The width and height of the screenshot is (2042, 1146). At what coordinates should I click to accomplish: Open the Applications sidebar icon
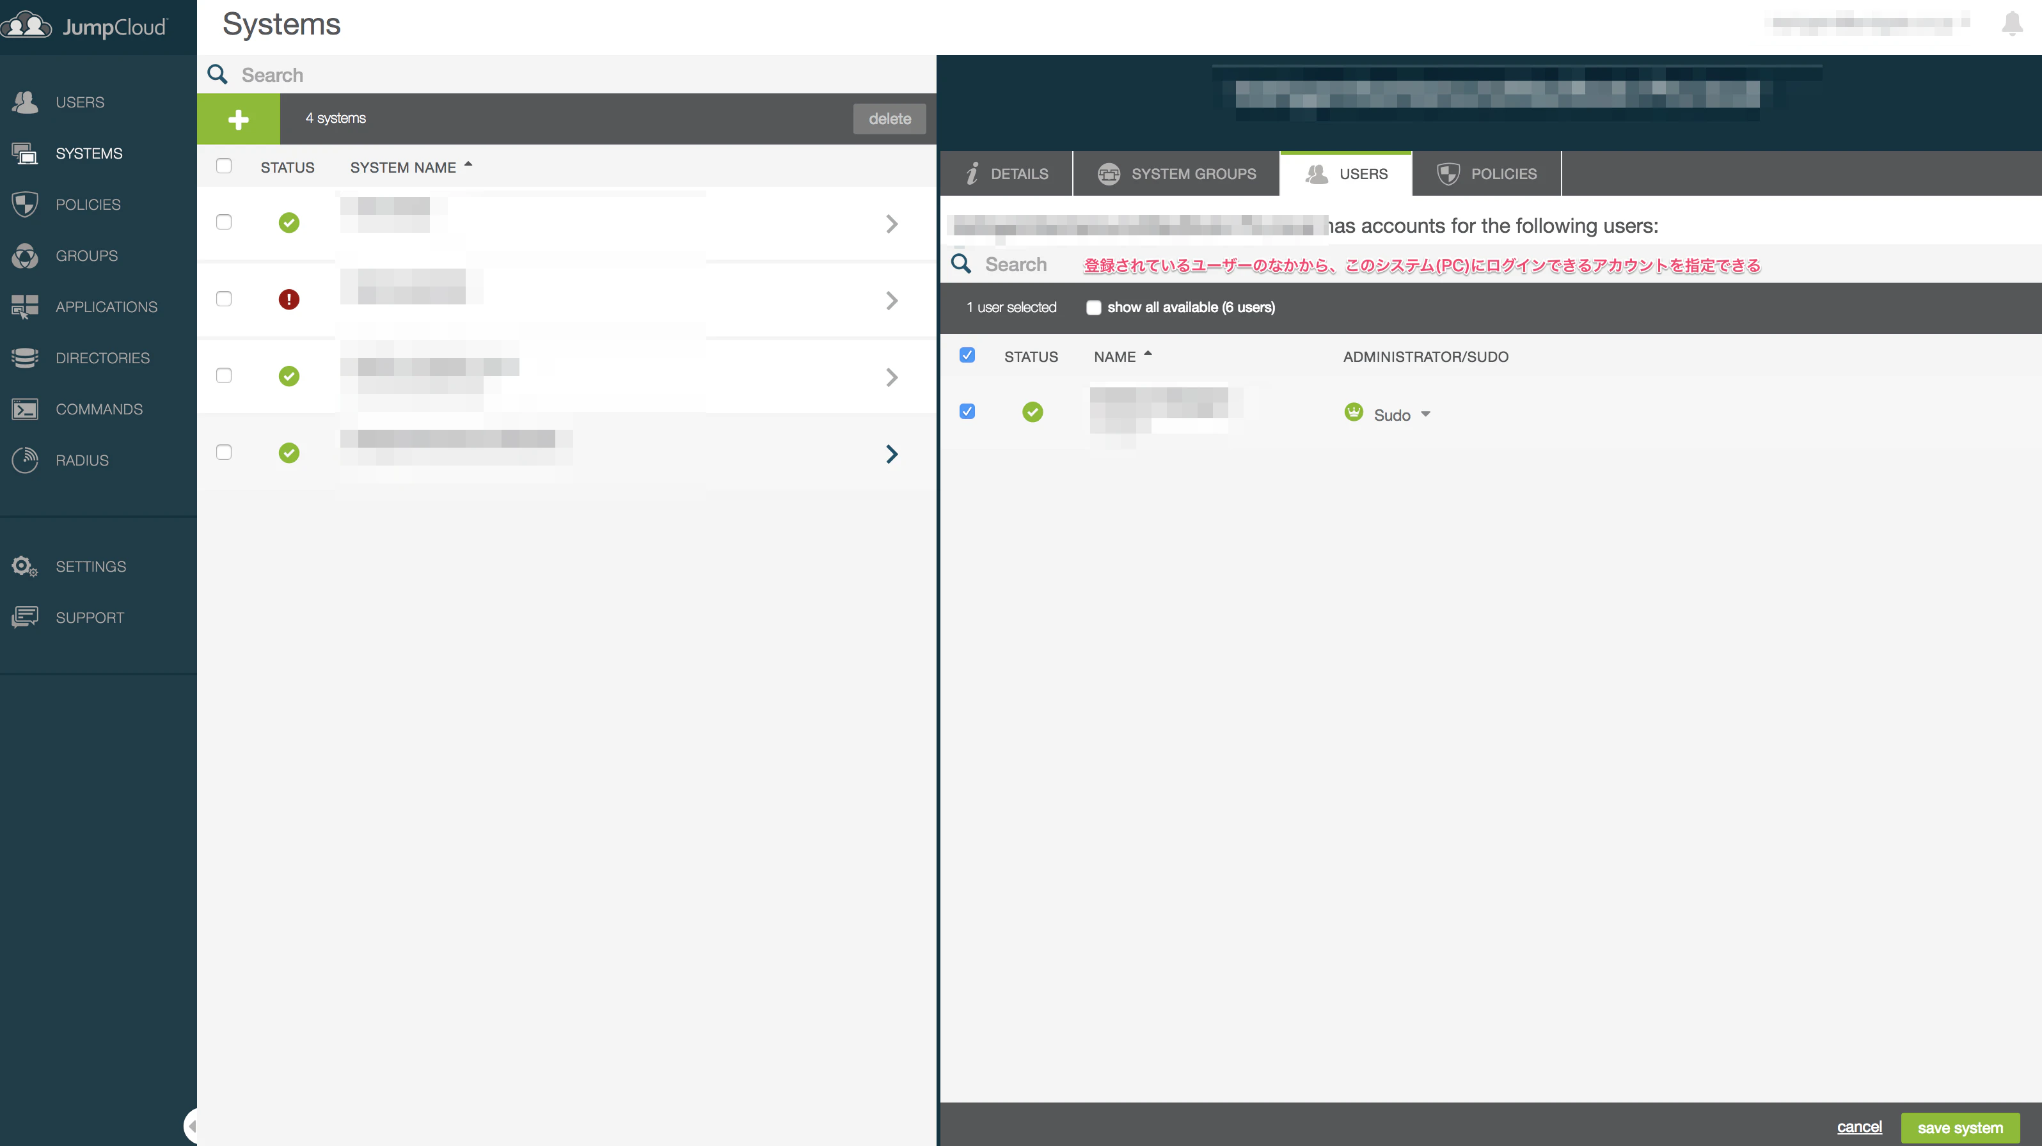coord(24,307)
